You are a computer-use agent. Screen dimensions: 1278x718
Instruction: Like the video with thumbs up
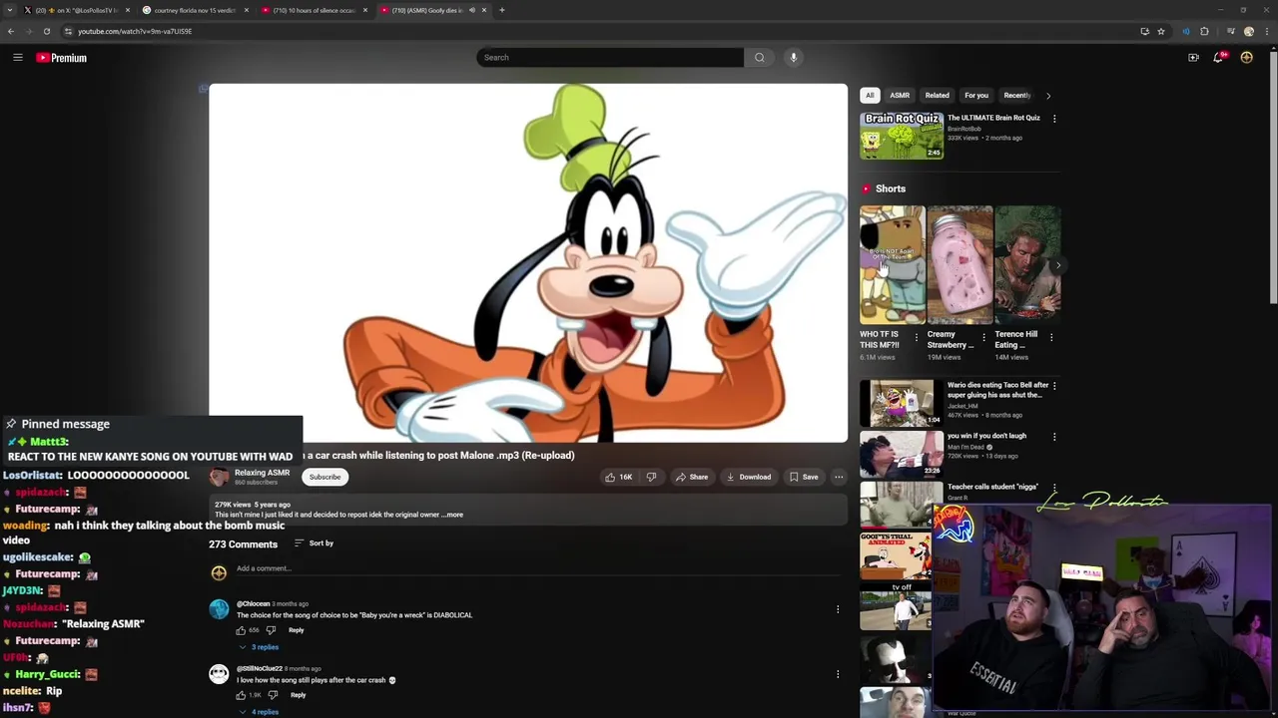tap(618, 477)
